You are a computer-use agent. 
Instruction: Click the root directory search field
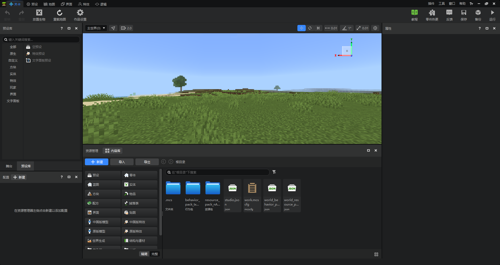(x=217, y=172)
